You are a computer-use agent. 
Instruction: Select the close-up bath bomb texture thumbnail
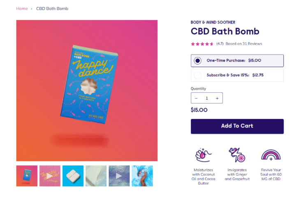click(x=96, y=176)
